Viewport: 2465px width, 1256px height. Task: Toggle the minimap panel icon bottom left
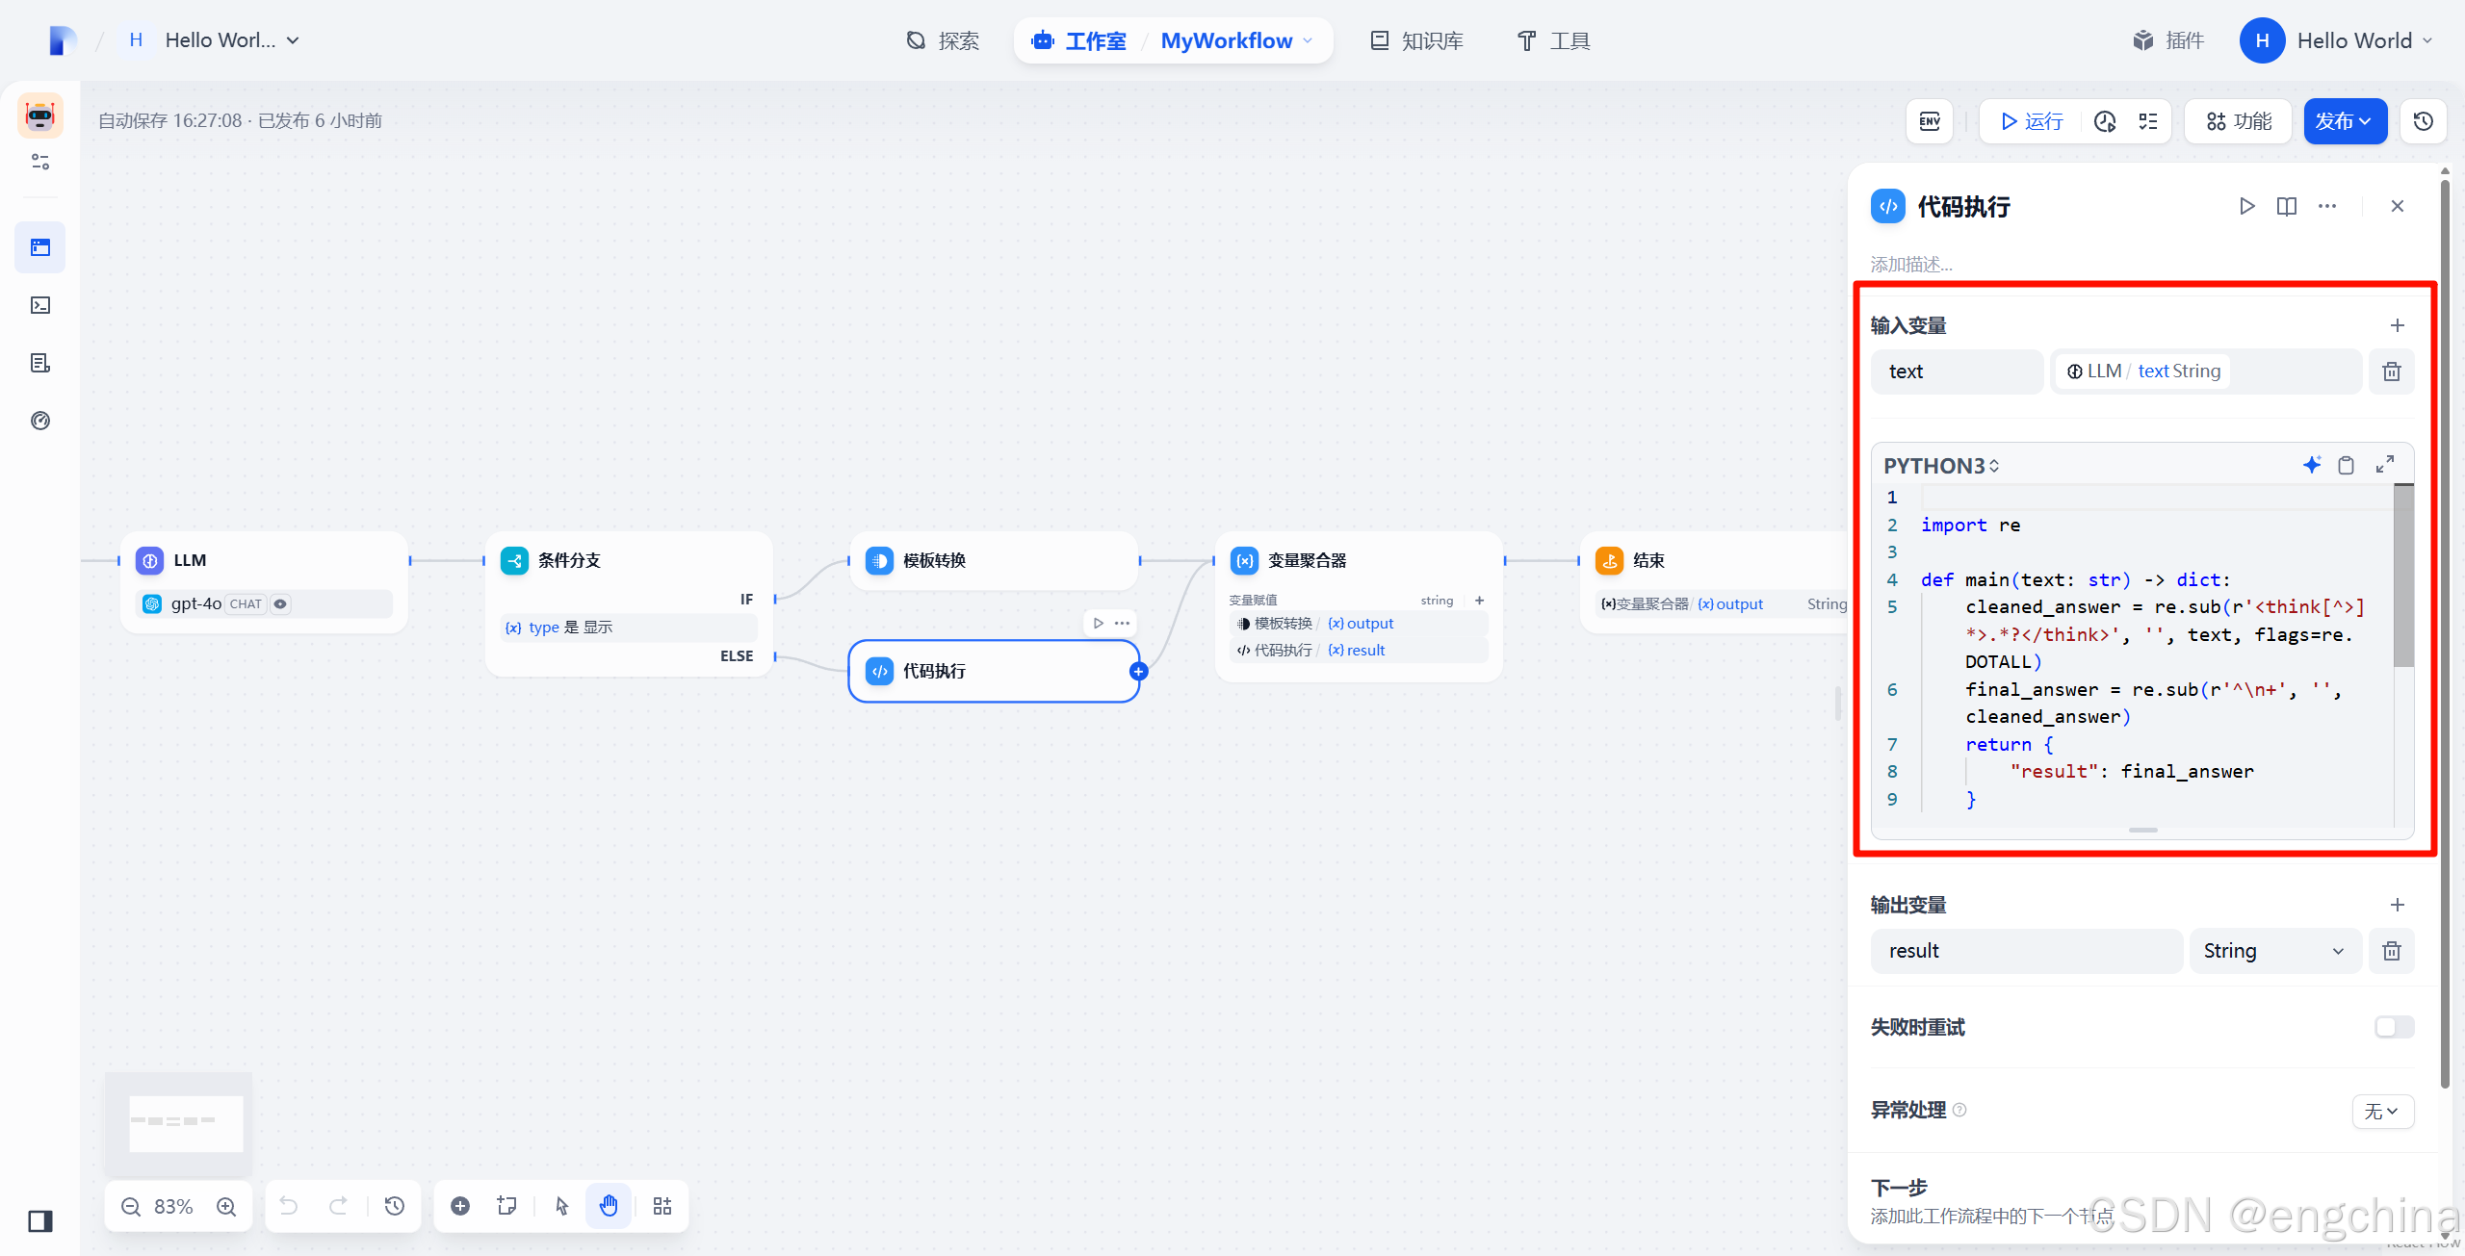(40, 1221)
